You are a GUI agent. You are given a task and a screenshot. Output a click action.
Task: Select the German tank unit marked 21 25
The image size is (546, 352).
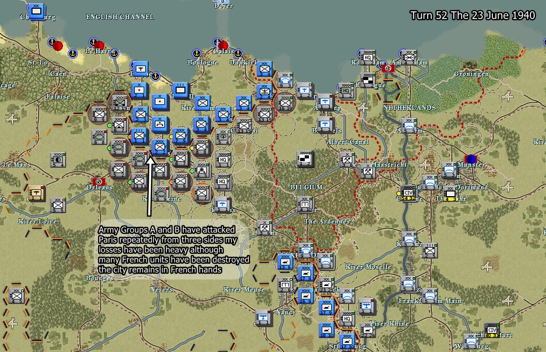coord(326,285)
